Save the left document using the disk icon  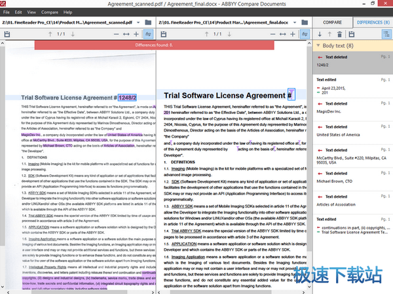pos(8,34)
